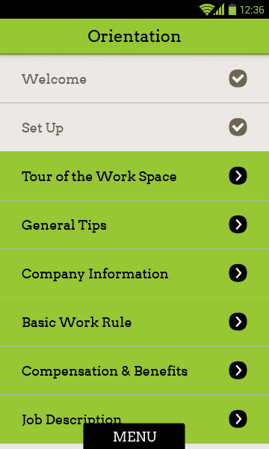The height and width of the screenshot is (449, 269).
Task: Select the Set Up list item
Action: [134, 127]
